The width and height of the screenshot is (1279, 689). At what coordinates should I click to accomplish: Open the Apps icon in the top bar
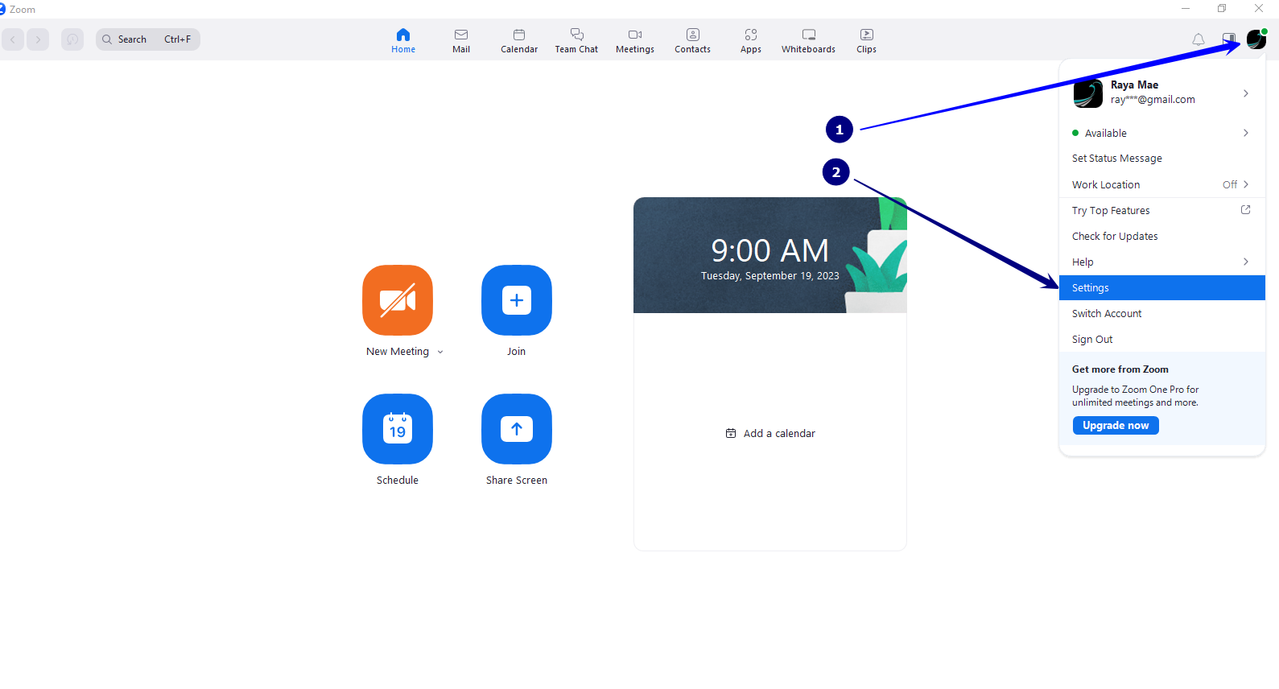pos(751,40)
